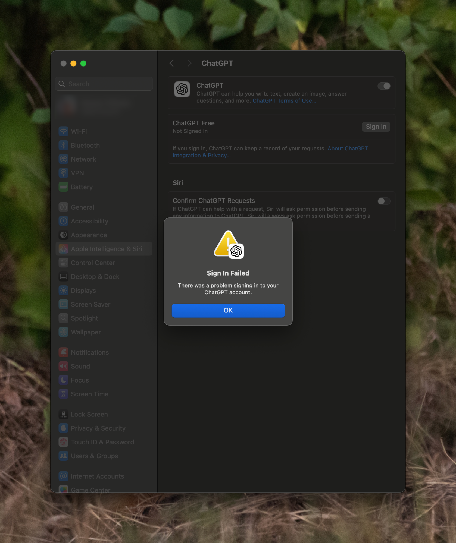The width and height of the screenshot is (456, 543).
Task: Click OK in Sign In Failed dialog
Action: pyautogui.click(x=228, y=310)
